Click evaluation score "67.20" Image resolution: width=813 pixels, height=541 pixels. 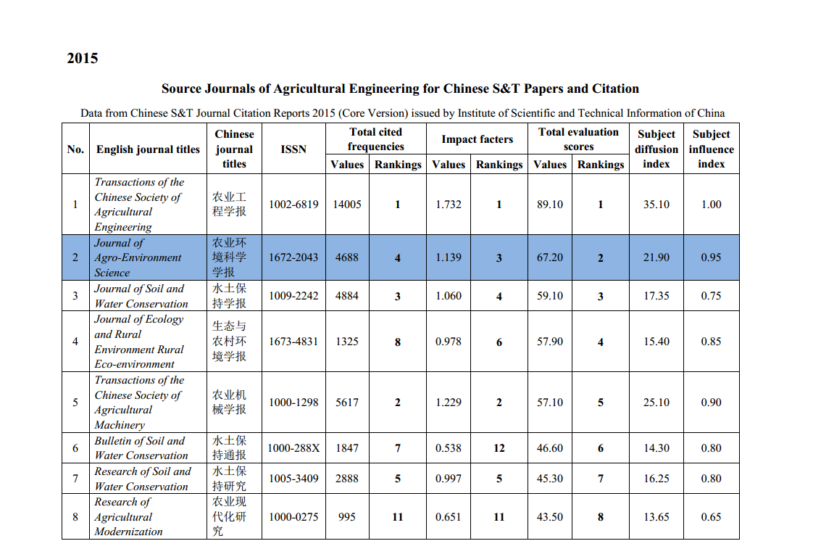coord(549,257)
